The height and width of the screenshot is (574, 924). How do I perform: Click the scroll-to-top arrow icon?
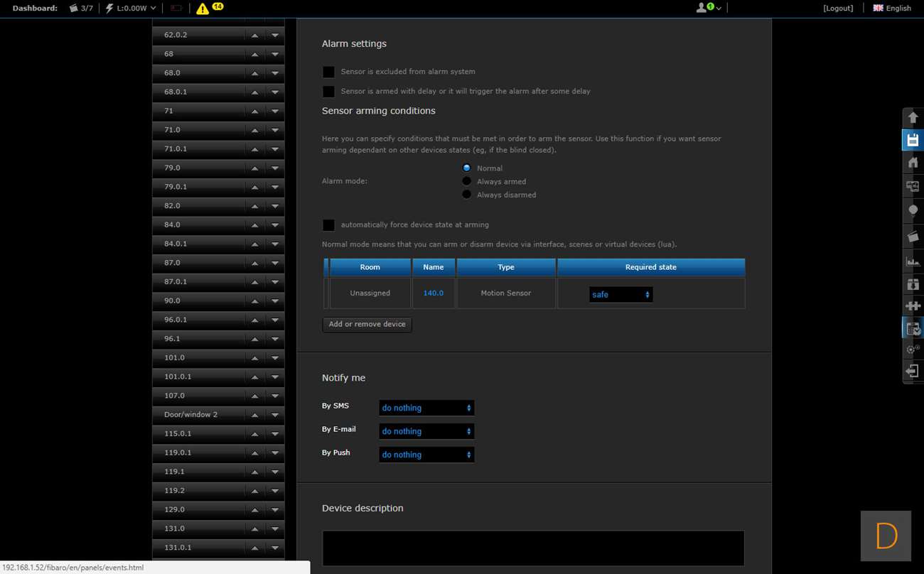click(x=913, y=117)
